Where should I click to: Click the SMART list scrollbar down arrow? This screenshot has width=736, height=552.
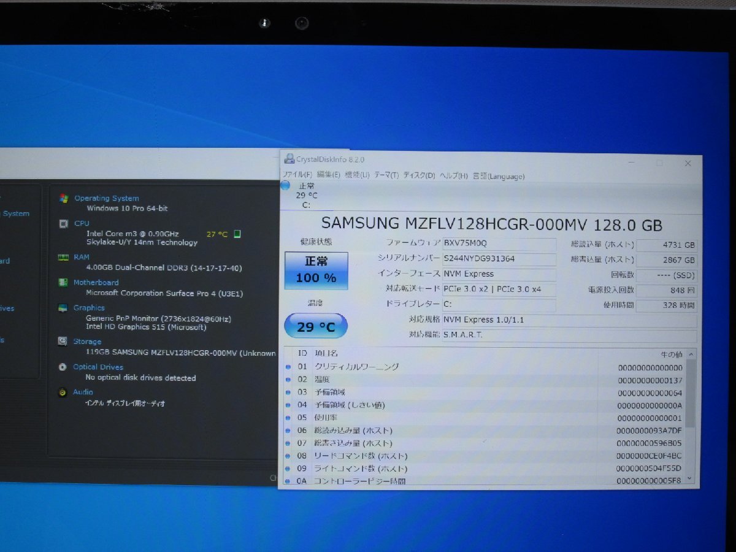[690, 479]
